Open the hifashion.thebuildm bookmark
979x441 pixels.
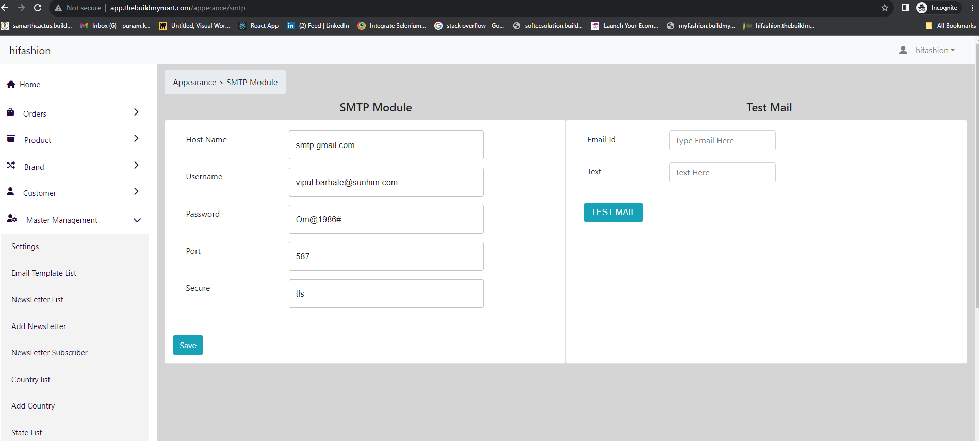779,26
